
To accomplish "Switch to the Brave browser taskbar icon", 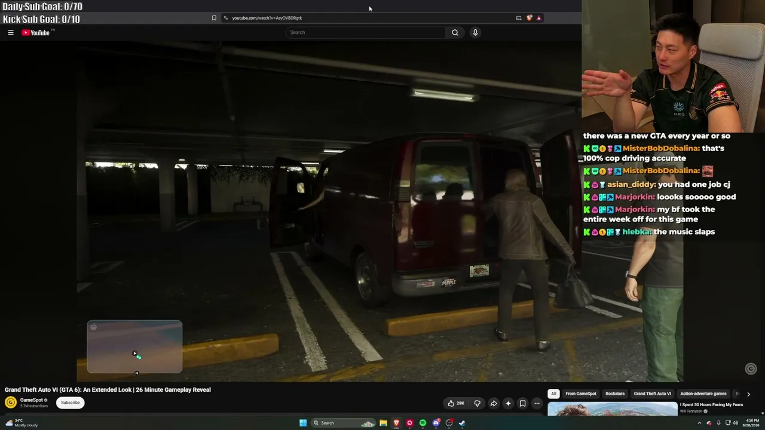I will (396, 423).
